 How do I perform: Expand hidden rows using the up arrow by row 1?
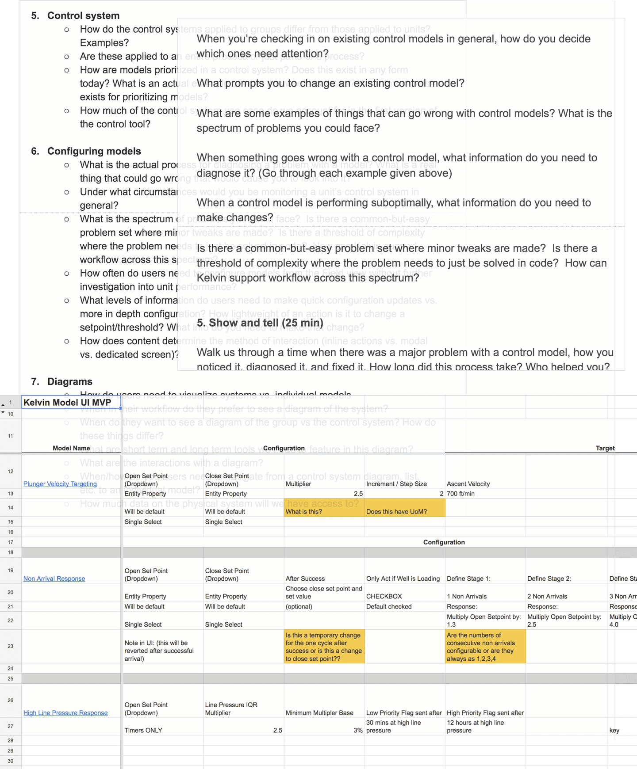(3, 404)
